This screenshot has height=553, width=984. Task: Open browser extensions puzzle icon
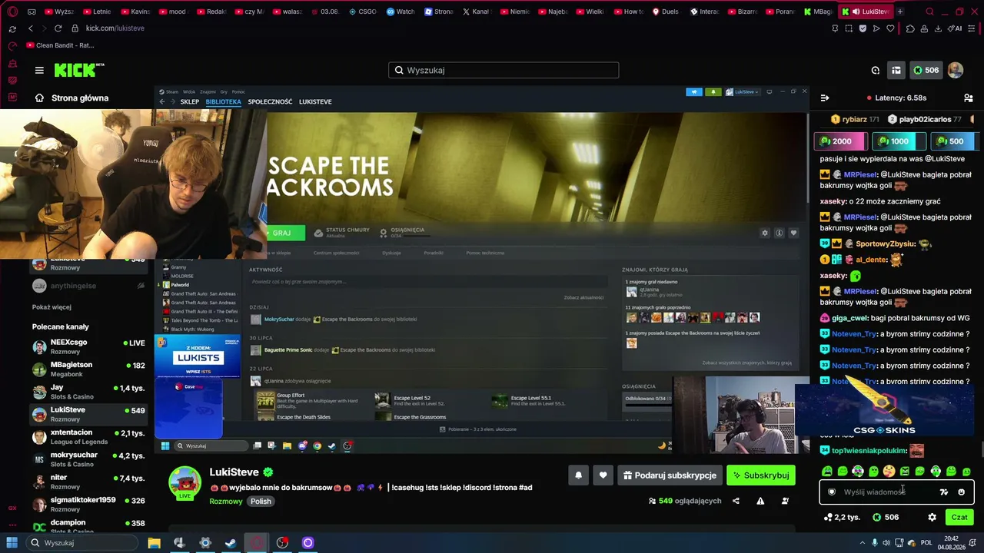[910, 28]
